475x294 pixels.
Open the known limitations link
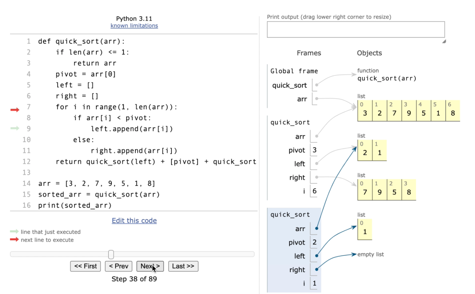[x=134, y=26]
